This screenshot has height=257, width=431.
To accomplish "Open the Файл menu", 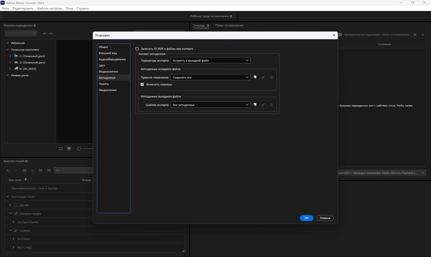I will coord(5,8).
